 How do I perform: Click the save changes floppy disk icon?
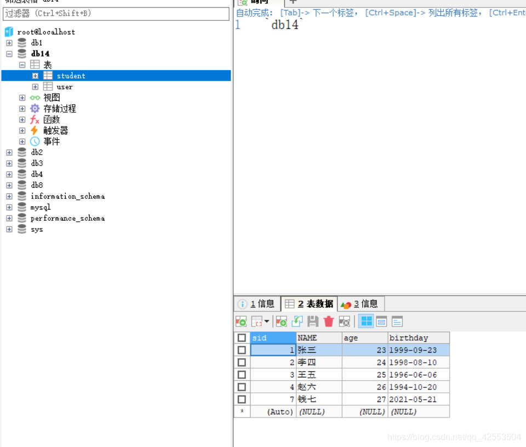point(313,322)
